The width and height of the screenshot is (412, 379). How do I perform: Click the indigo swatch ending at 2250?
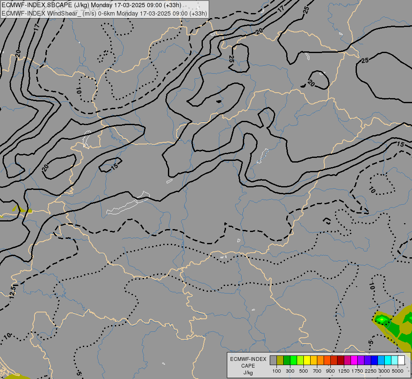367,360
